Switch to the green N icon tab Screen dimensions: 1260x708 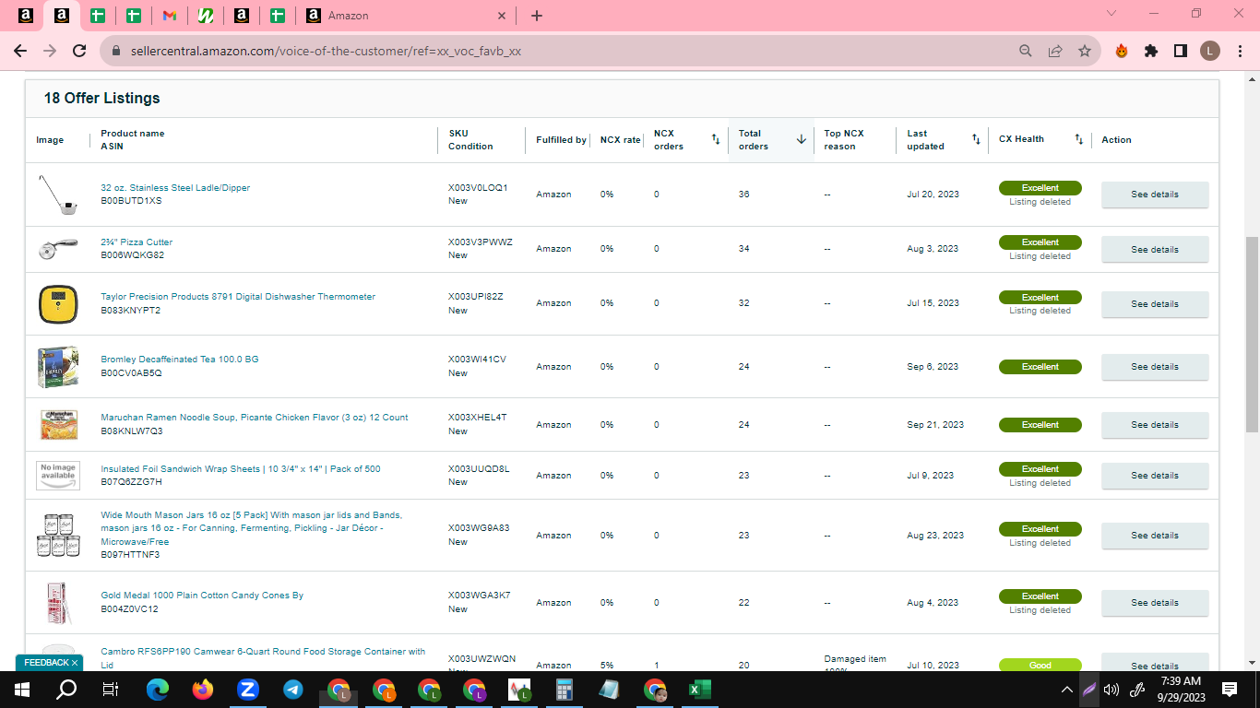point(206,16)
